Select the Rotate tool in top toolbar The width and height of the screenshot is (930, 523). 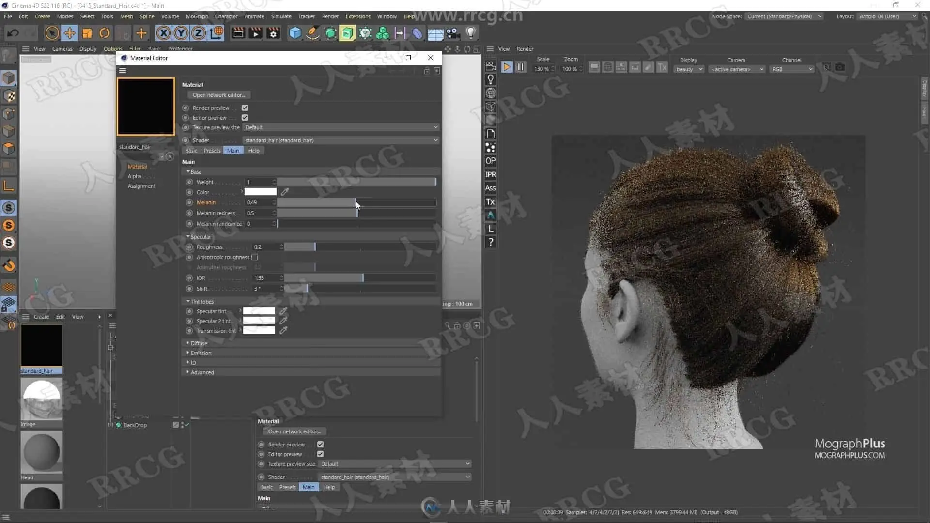(x=105, y=33)
